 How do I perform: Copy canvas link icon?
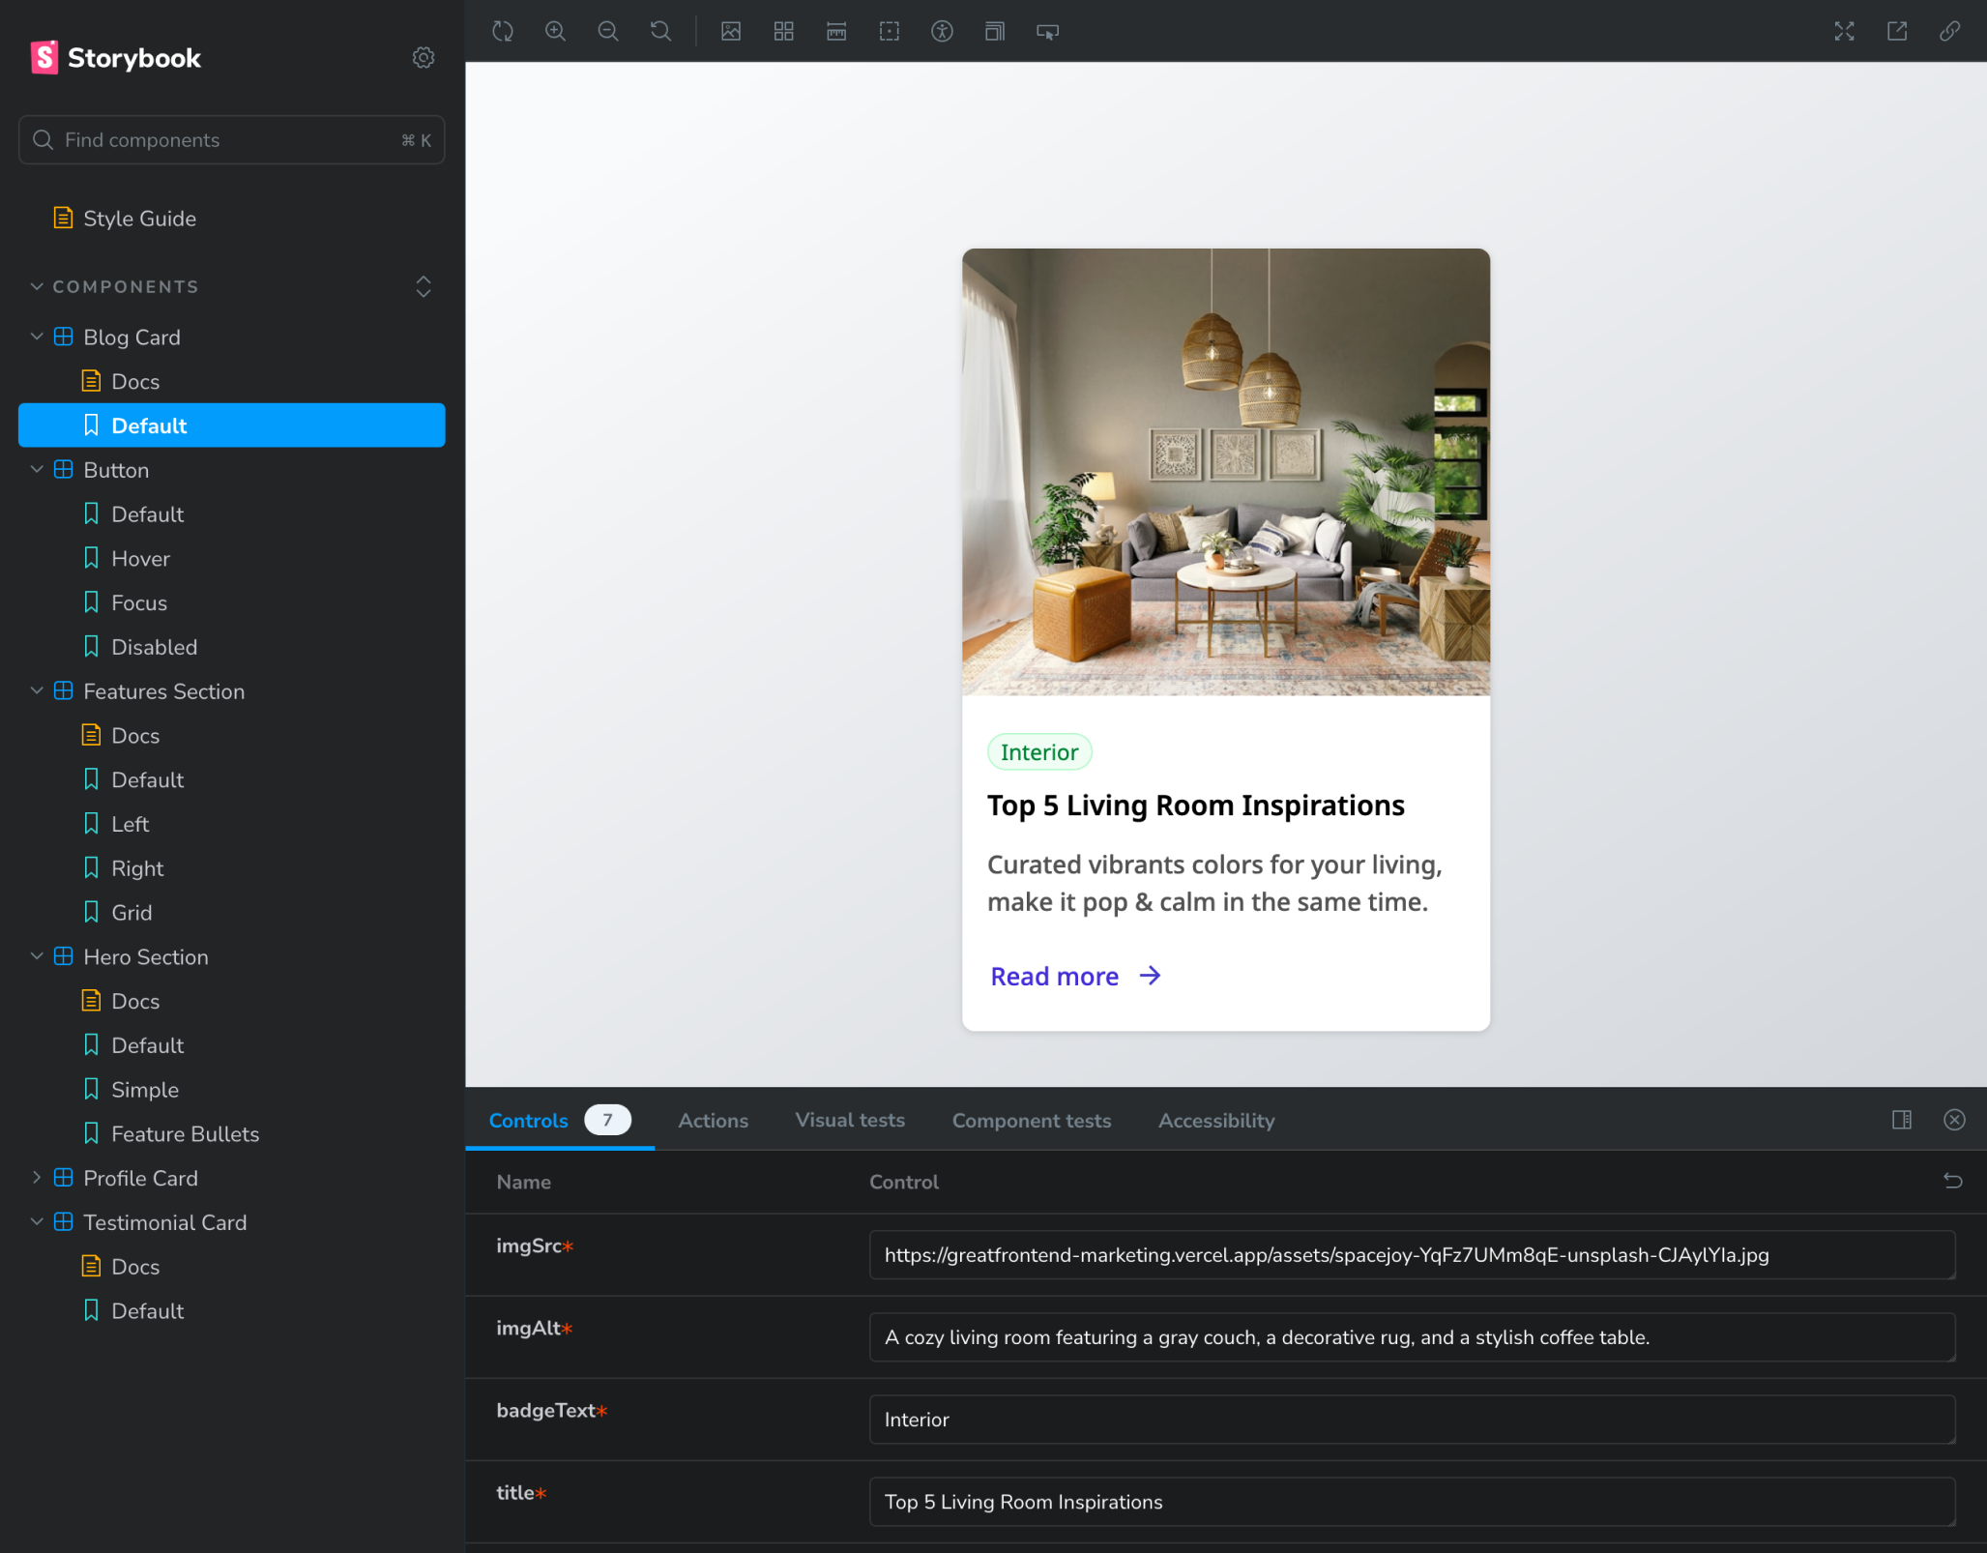[1949, 31]
